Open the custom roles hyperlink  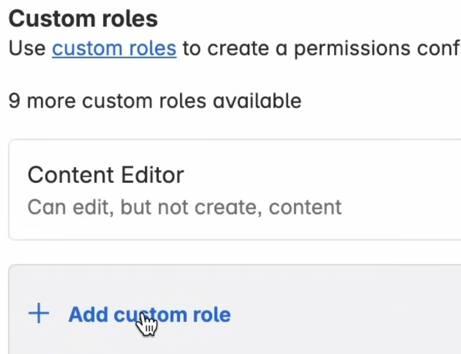[x=114, y=48]
